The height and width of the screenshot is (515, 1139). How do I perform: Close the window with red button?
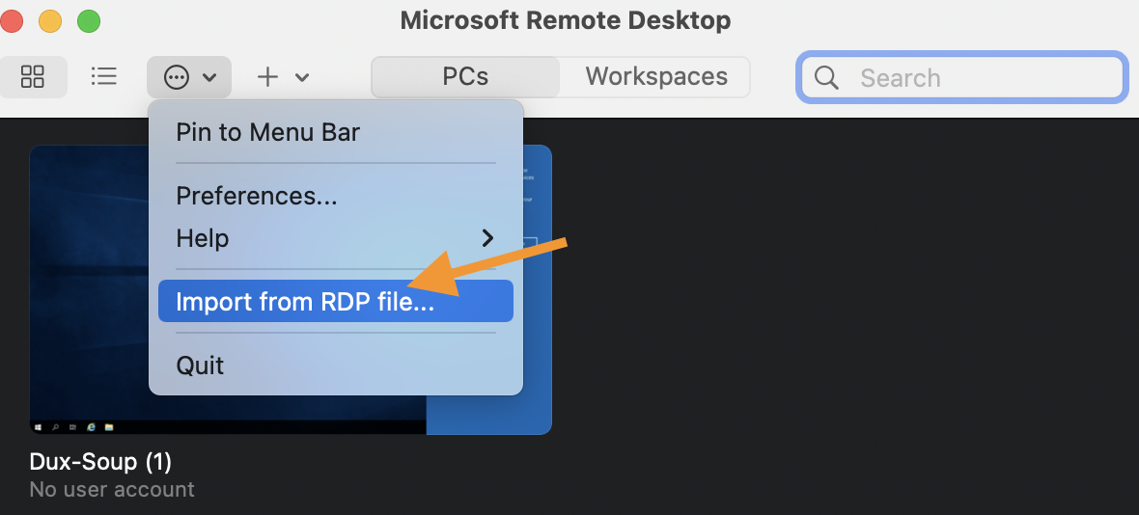tap(11, 20)
